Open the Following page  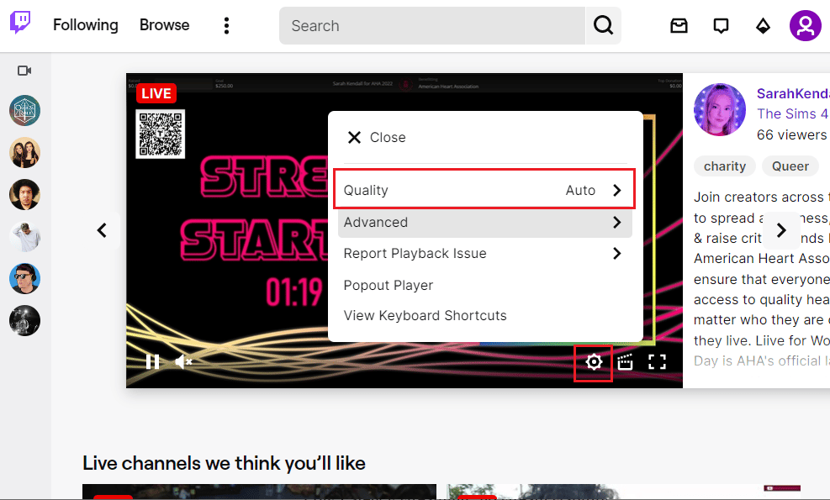coord(85,25)
